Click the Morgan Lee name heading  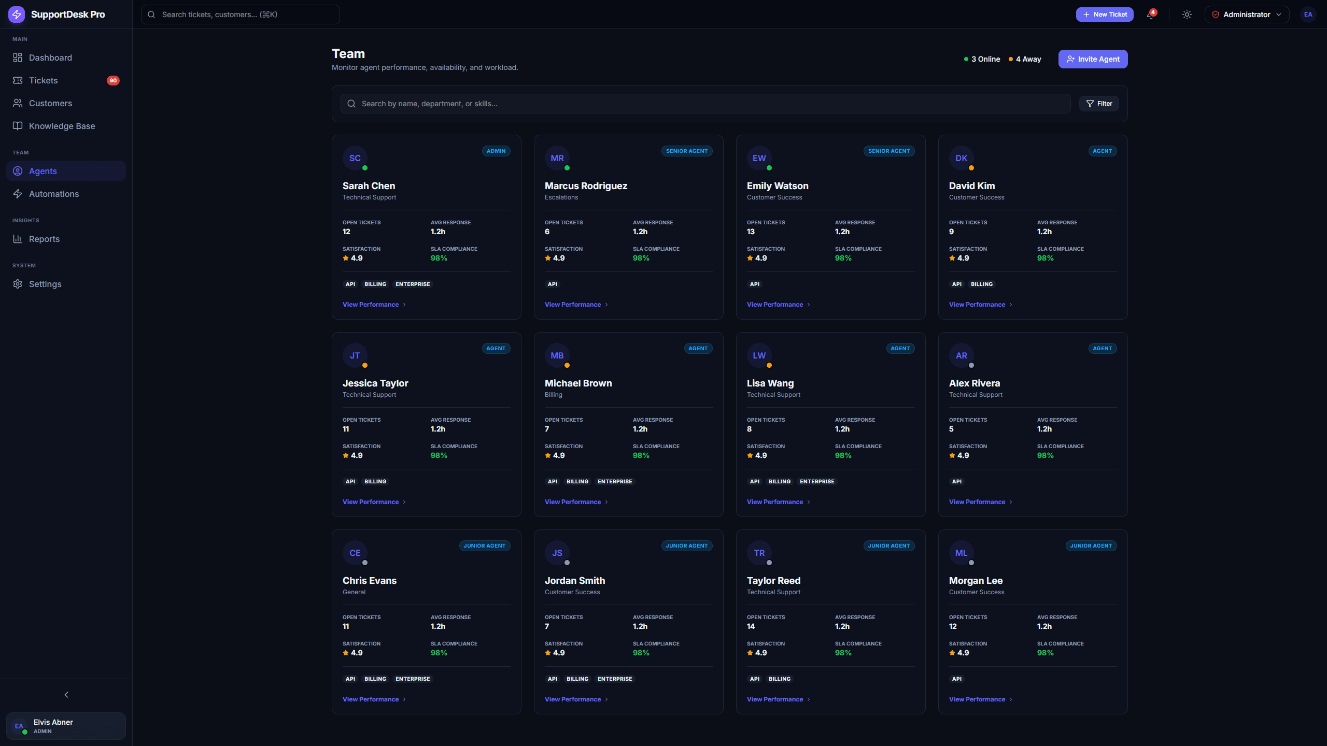(976, 581)
